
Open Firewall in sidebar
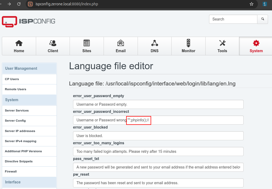(x=29, y=171)
